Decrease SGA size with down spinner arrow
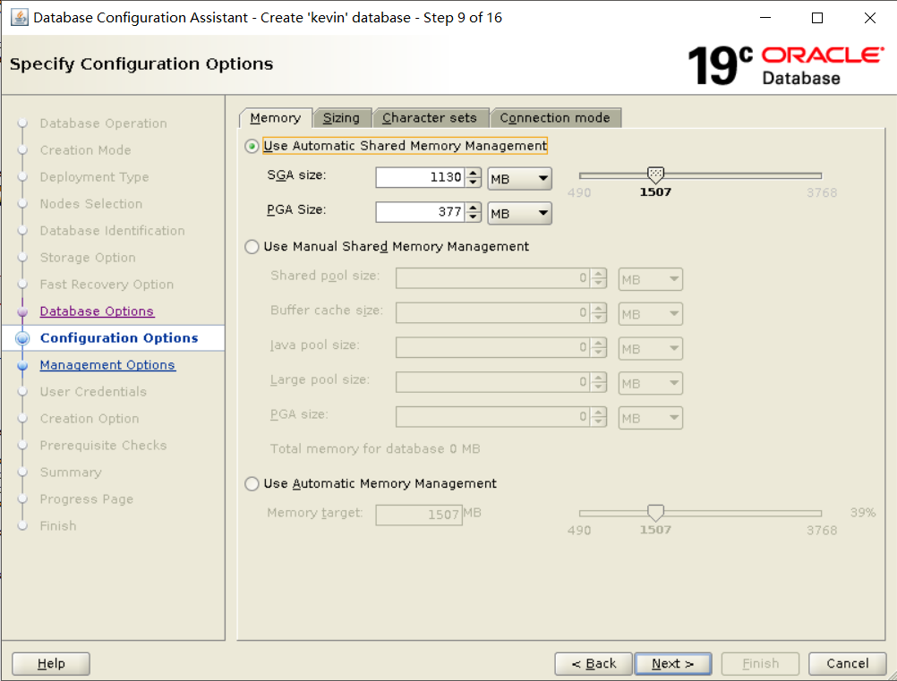Viewport: 897px width, 681px height. [x=473, y=183]
